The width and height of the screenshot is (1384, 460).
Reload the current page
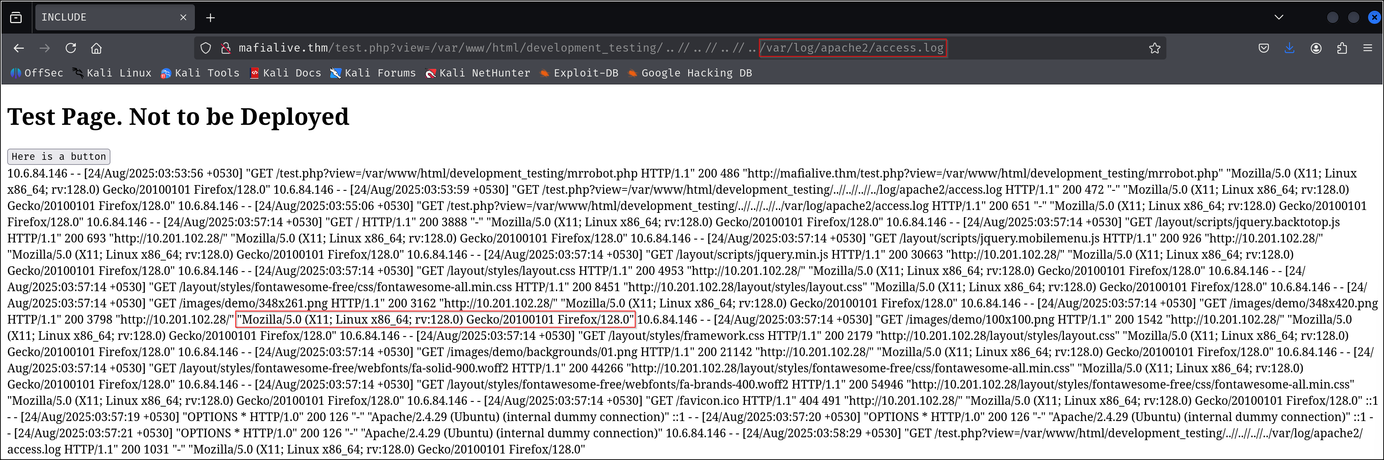[x=70, y=48]
